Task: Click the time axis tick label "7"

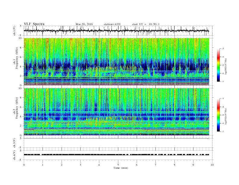Action: pos(156,165)
